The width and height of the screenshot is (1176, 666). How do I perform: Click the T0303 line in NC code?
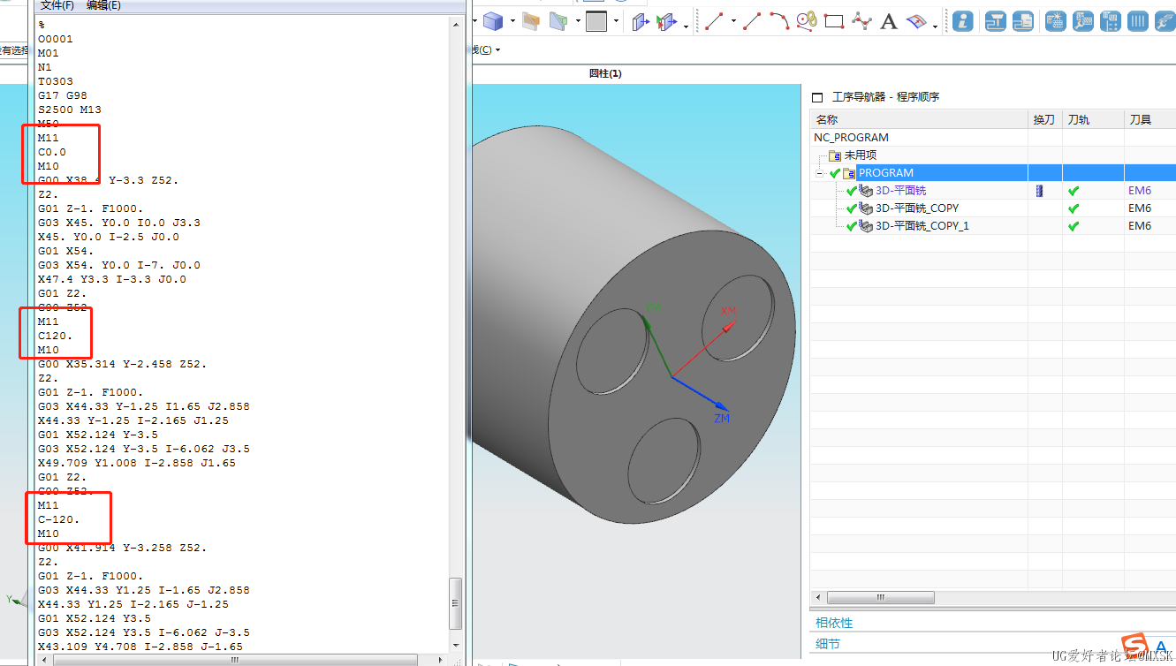(x=56, y=81)
